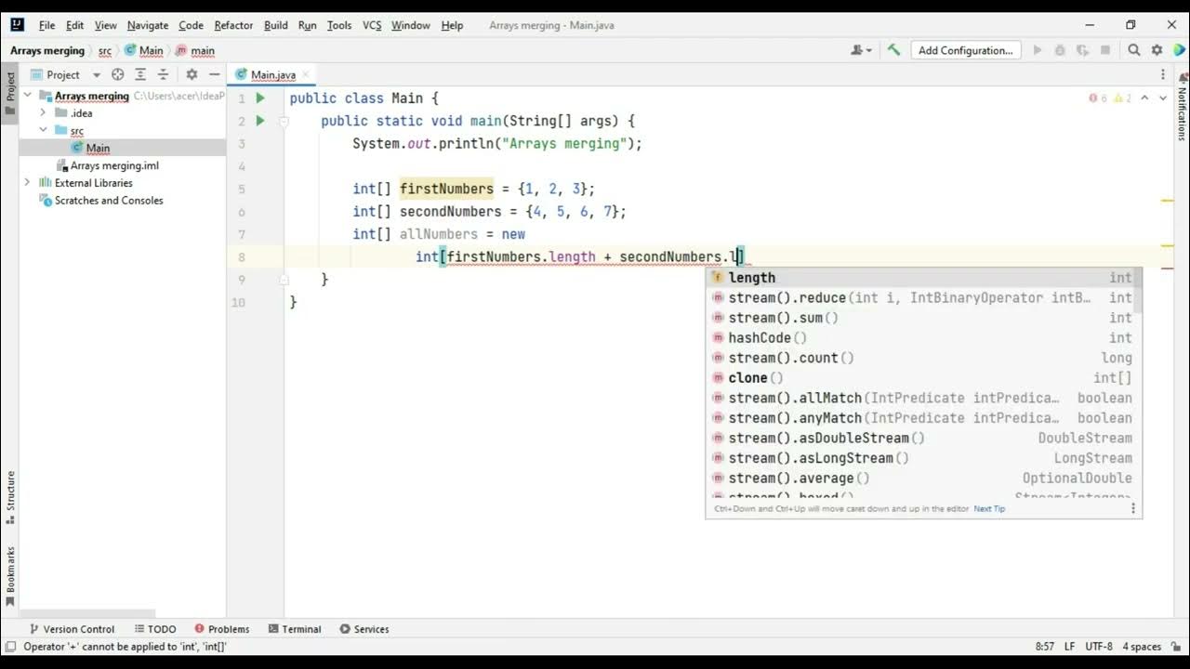Open Project panel options gear
Viewport: 1190px width, 669px height.
coord(192,74)
